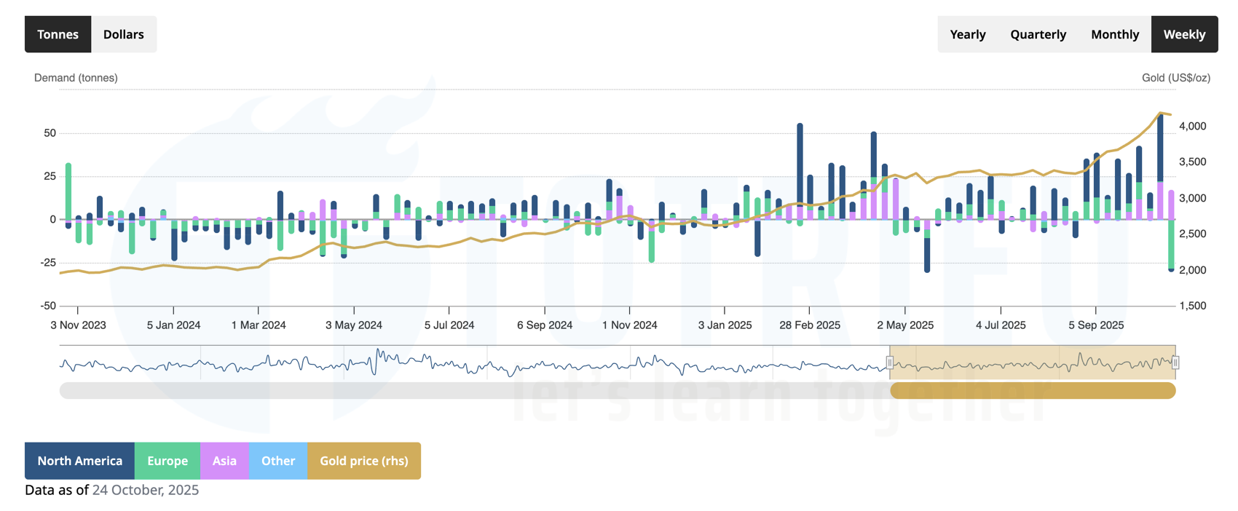Viewport: 1238px width, 511px height.
Task: Select the Quarterly time interval
Action: click(1038, 34)
